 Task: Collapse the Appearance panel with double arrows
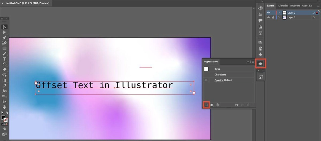(248, 62)
